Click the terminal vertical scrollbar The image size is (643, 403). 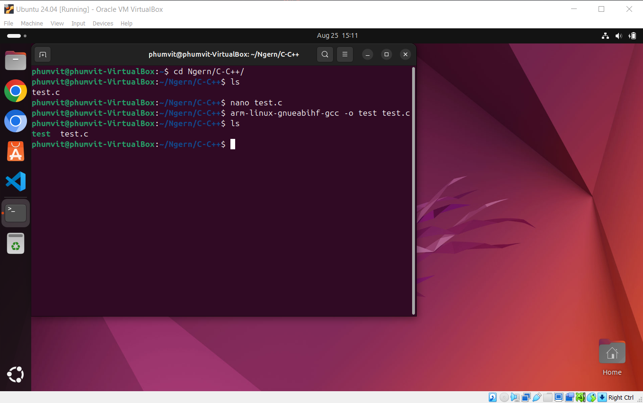[414, 189]
